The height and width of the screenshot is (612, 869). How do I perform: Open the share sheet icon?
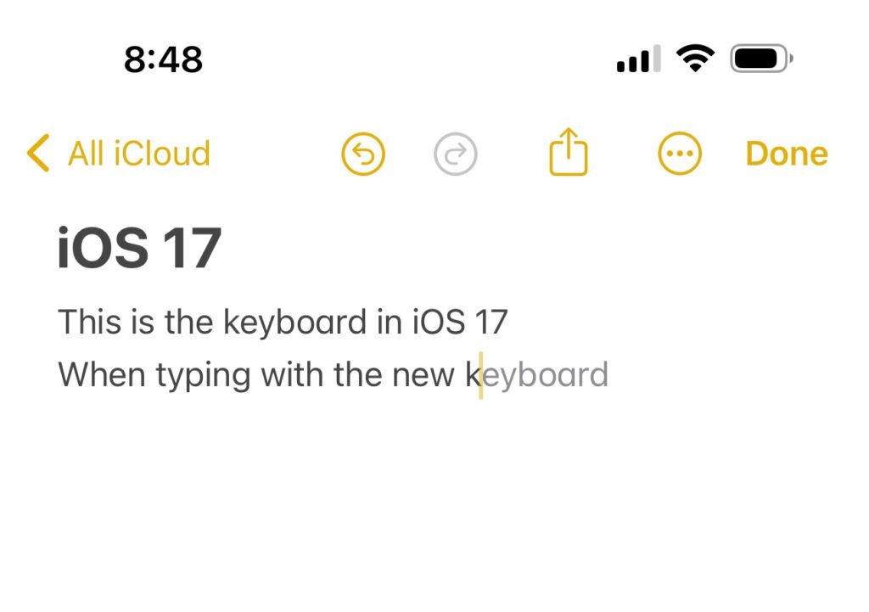coord(568,153)
